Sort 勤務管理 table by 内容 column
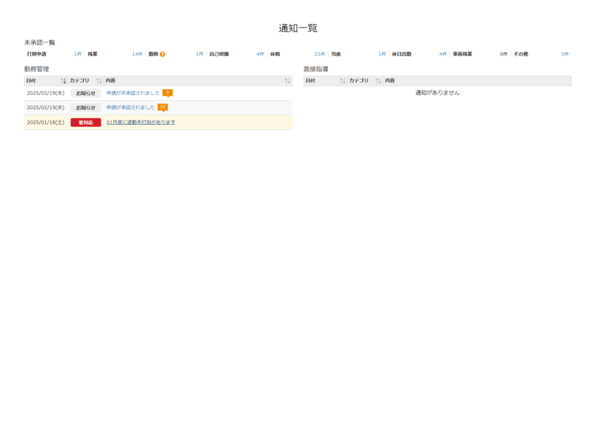The width and height of the screenshot is (598, 448). coord(287,80)
